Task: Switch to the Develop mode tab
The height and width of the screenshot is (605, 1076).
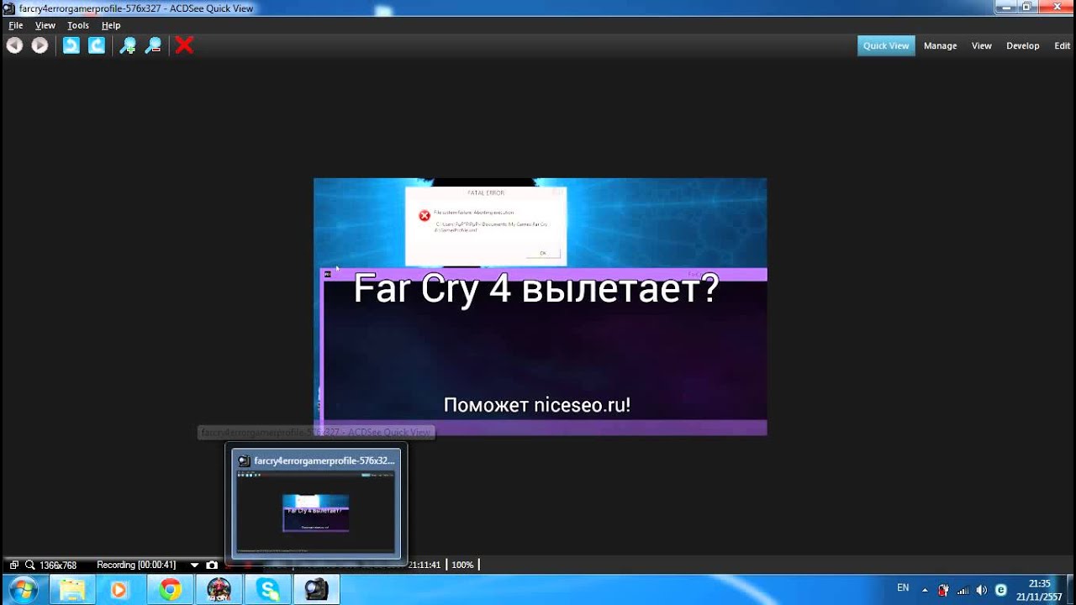Action: pyautogui.click(x=1023, y=45)
